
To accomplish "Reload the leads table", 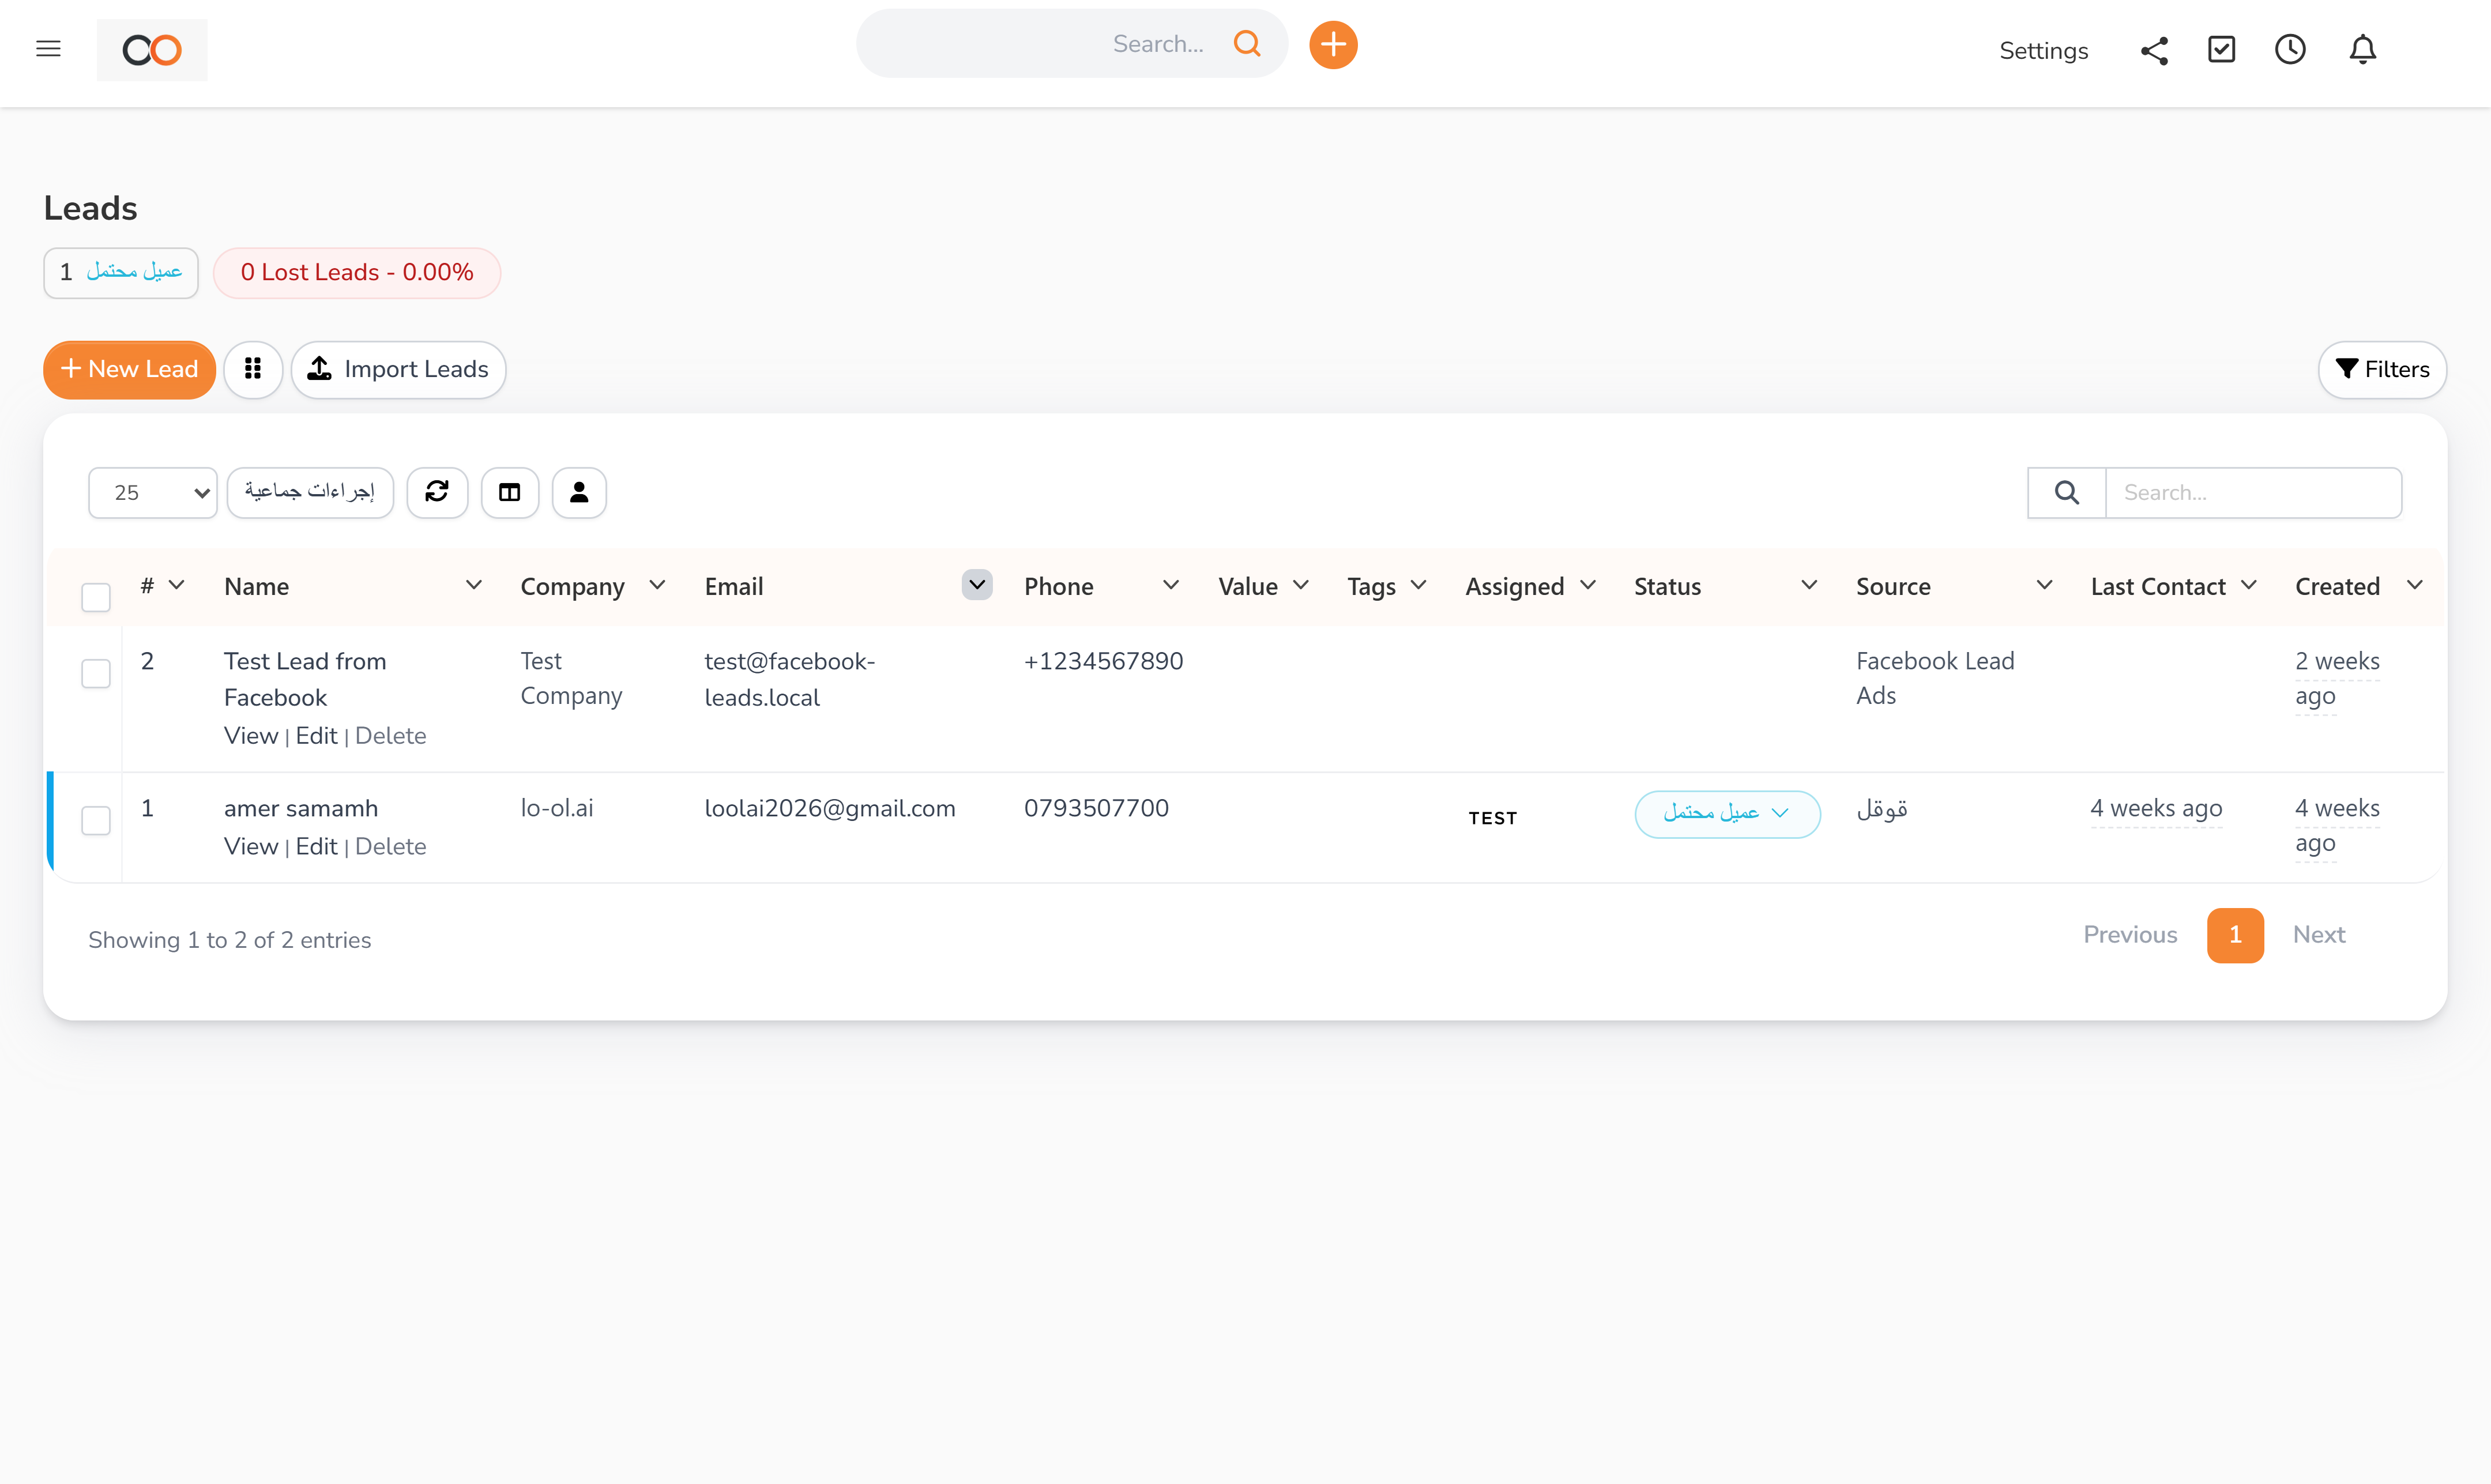I will [437, 492].
